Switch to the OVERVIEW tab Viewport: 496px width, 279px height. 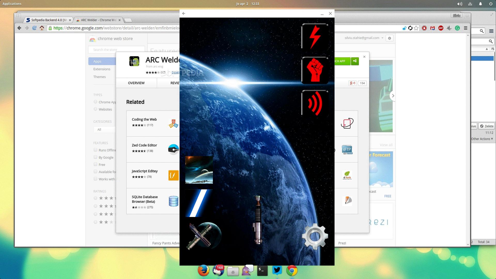point(136,83)
